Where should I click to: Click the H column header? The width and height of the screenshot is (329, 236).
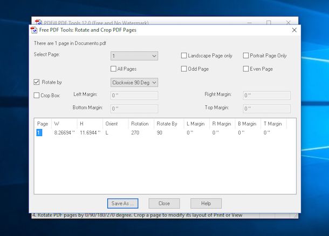pos(90,124)
